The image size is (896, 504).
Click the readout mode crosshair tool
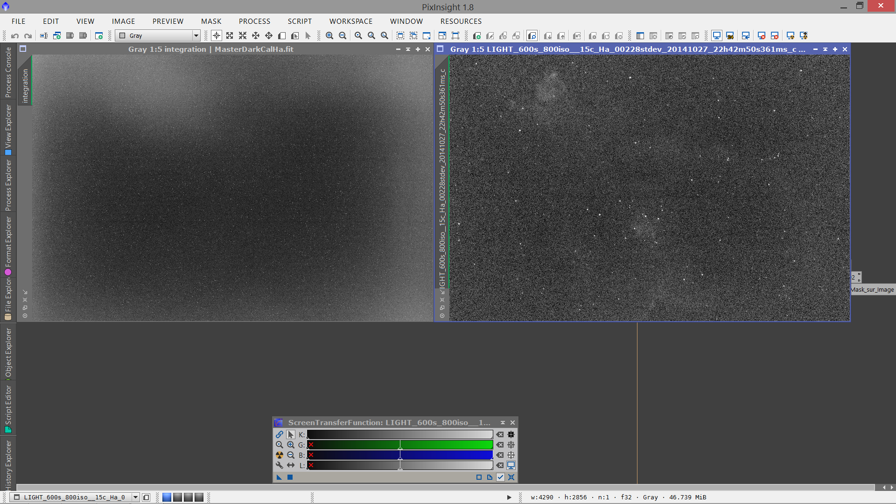[217, 35]
